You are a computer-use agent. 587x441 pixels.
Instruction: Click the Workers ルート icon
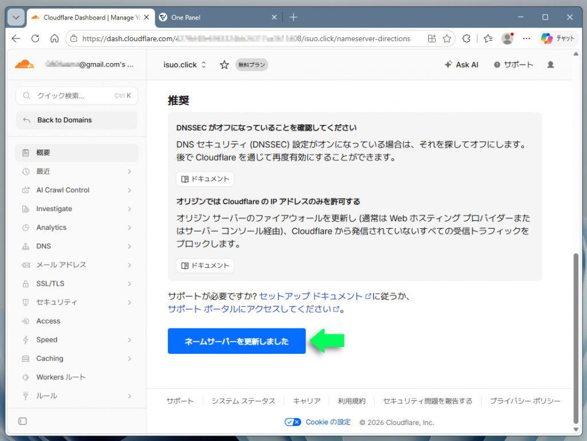[x=25, y=377]
